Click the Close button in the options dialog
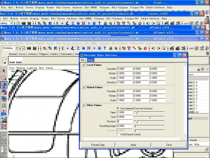 (169, 145)
